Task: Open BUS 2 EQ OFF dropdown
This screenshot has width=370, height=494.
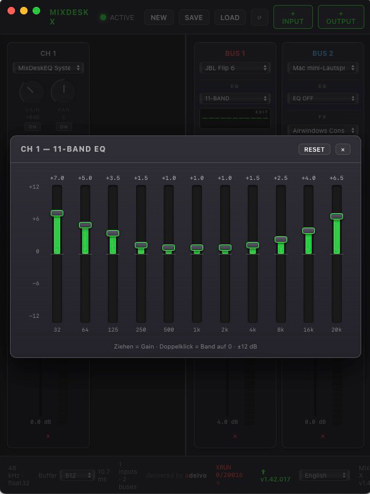Action: [x=323, y=98]
